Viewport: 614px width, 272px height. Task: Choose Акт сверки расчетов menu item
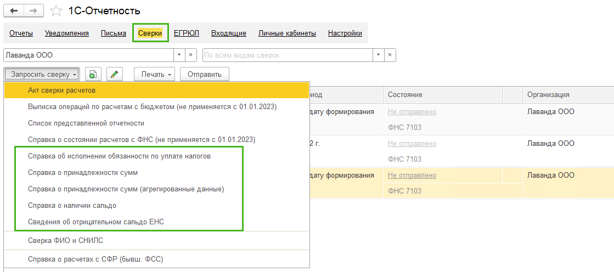pos(156,90)
